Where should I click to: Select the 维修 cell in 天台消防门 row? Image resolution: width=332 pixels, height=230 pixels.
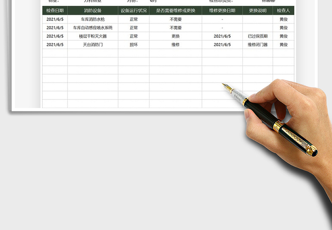[x=176, y=45]
